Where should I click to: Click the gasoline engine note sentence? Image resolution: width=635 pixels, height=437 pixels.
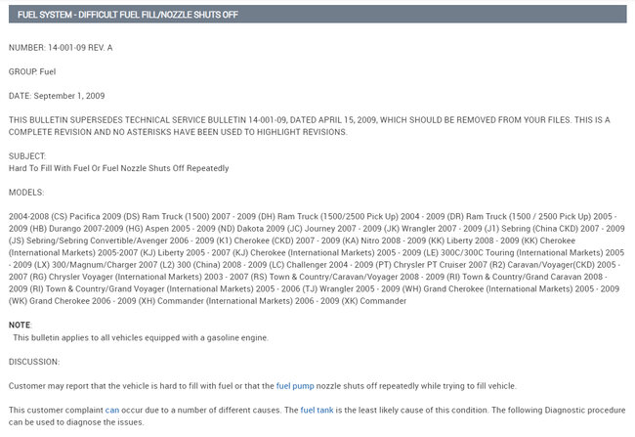tap(140, 337)
